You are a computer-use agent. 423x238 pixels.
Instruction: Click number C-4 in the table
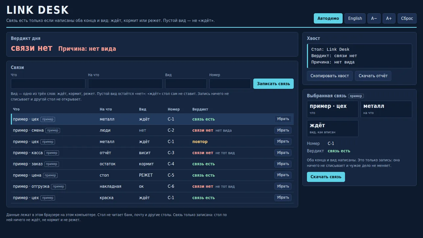171,164
